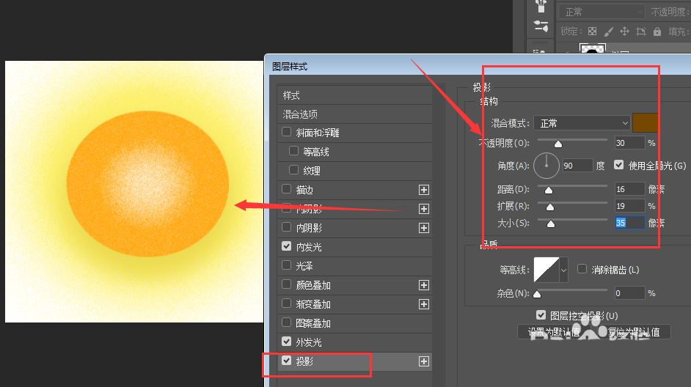The height and width of the screenshot is (387, 691).
Task: Click the 杂色 slider handle
Action: pos(537,295)
